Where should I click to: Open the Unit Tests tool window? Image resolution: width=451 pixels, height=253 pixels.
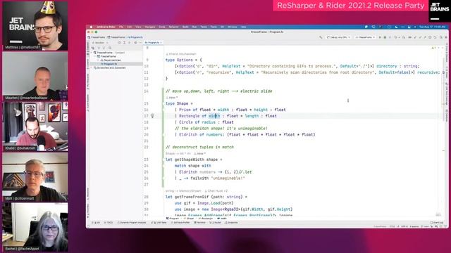[x=159, y=223]
